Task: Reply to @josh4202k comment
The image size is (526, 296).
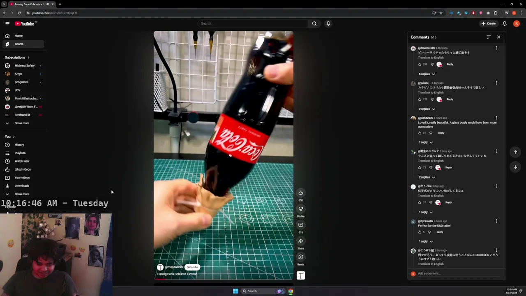Action: [441, 133]
